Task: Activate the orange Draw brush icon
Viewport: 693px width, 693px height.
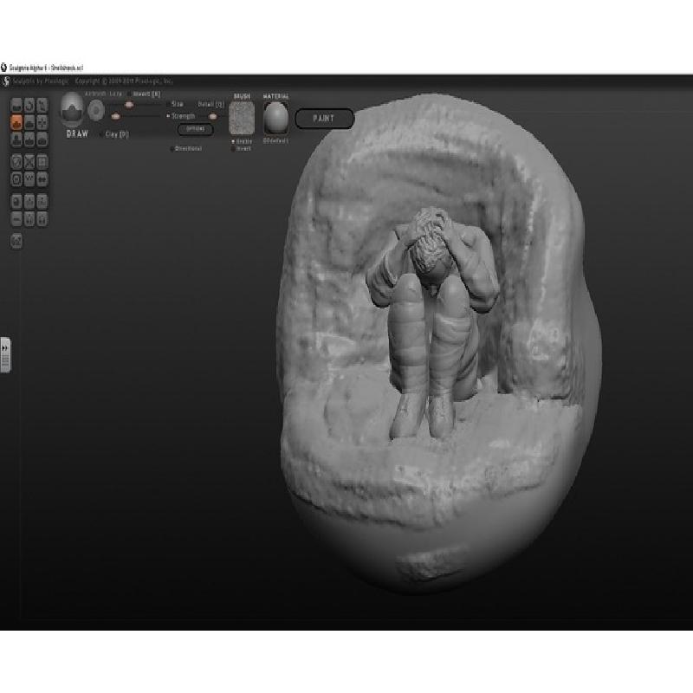Action: [x=16, y=123]
